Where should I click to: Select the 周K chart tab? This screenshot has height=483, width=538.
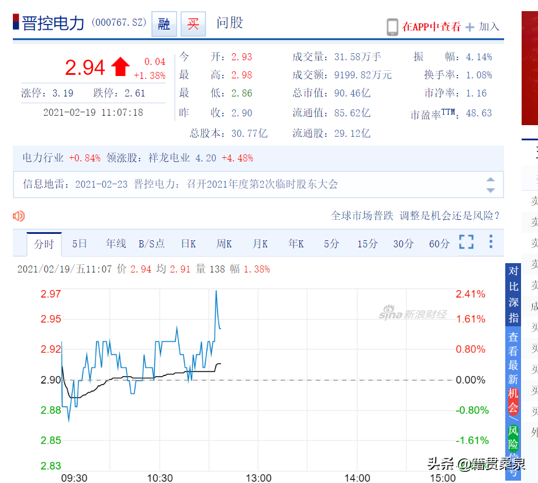tap(224, 244)
